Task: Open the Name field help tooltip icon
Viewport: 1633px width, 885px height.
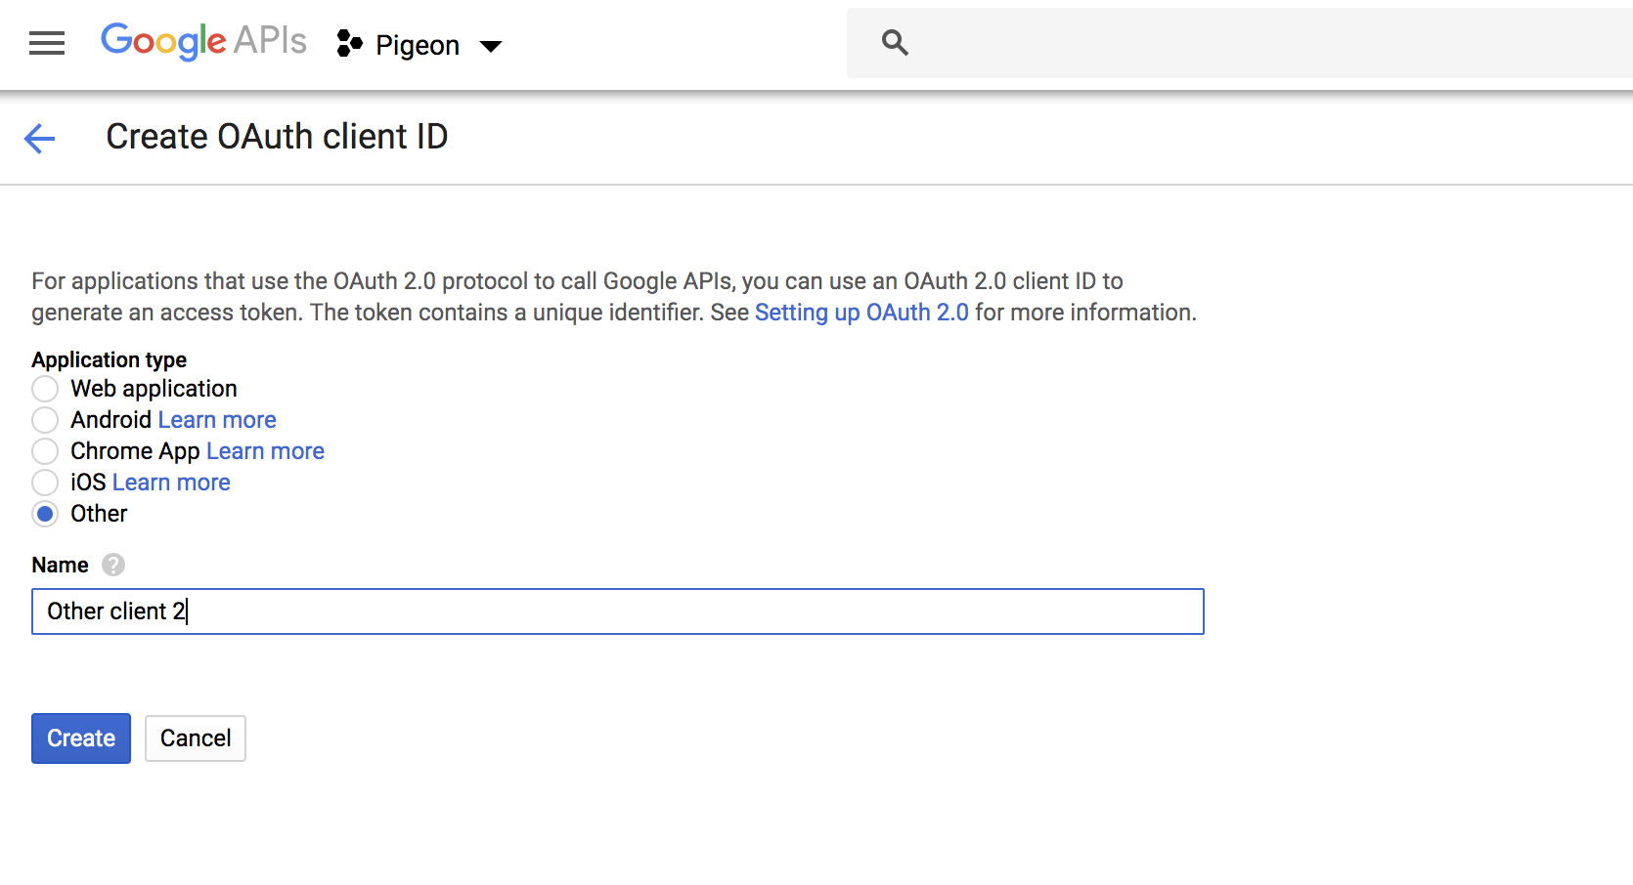Action: point(113,565)
